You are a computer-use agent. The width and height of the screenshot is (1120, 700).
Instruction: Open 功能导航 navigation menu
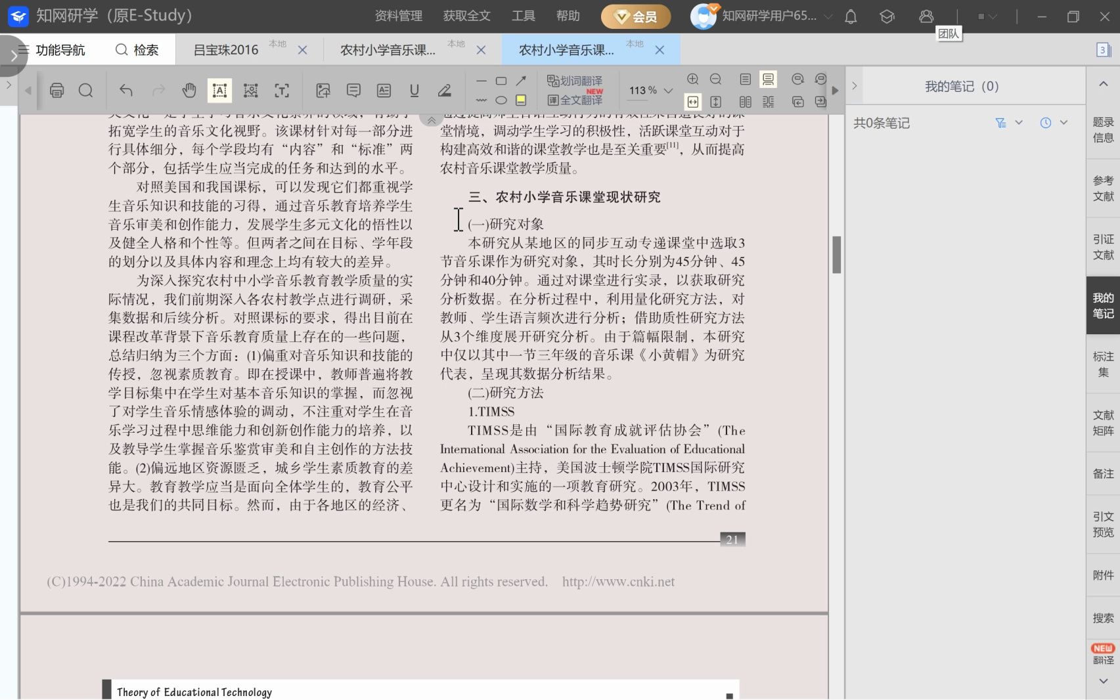51,50
